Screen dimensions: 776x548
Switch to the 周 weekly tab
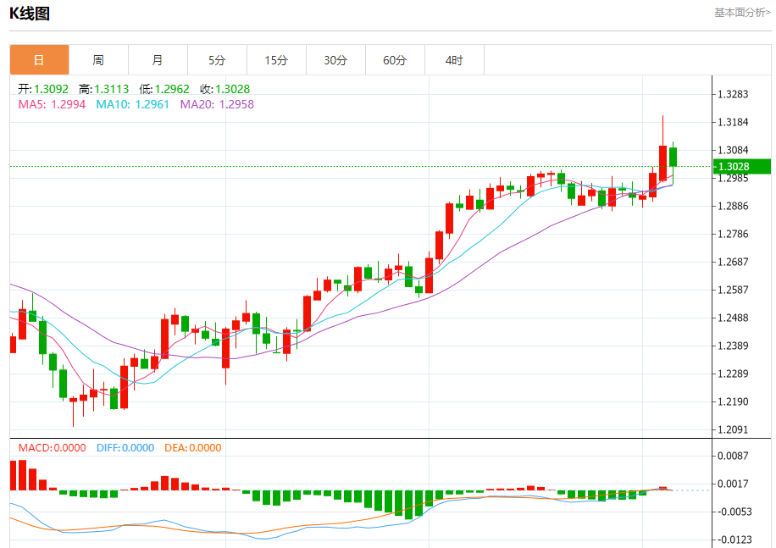click(98, 60)
